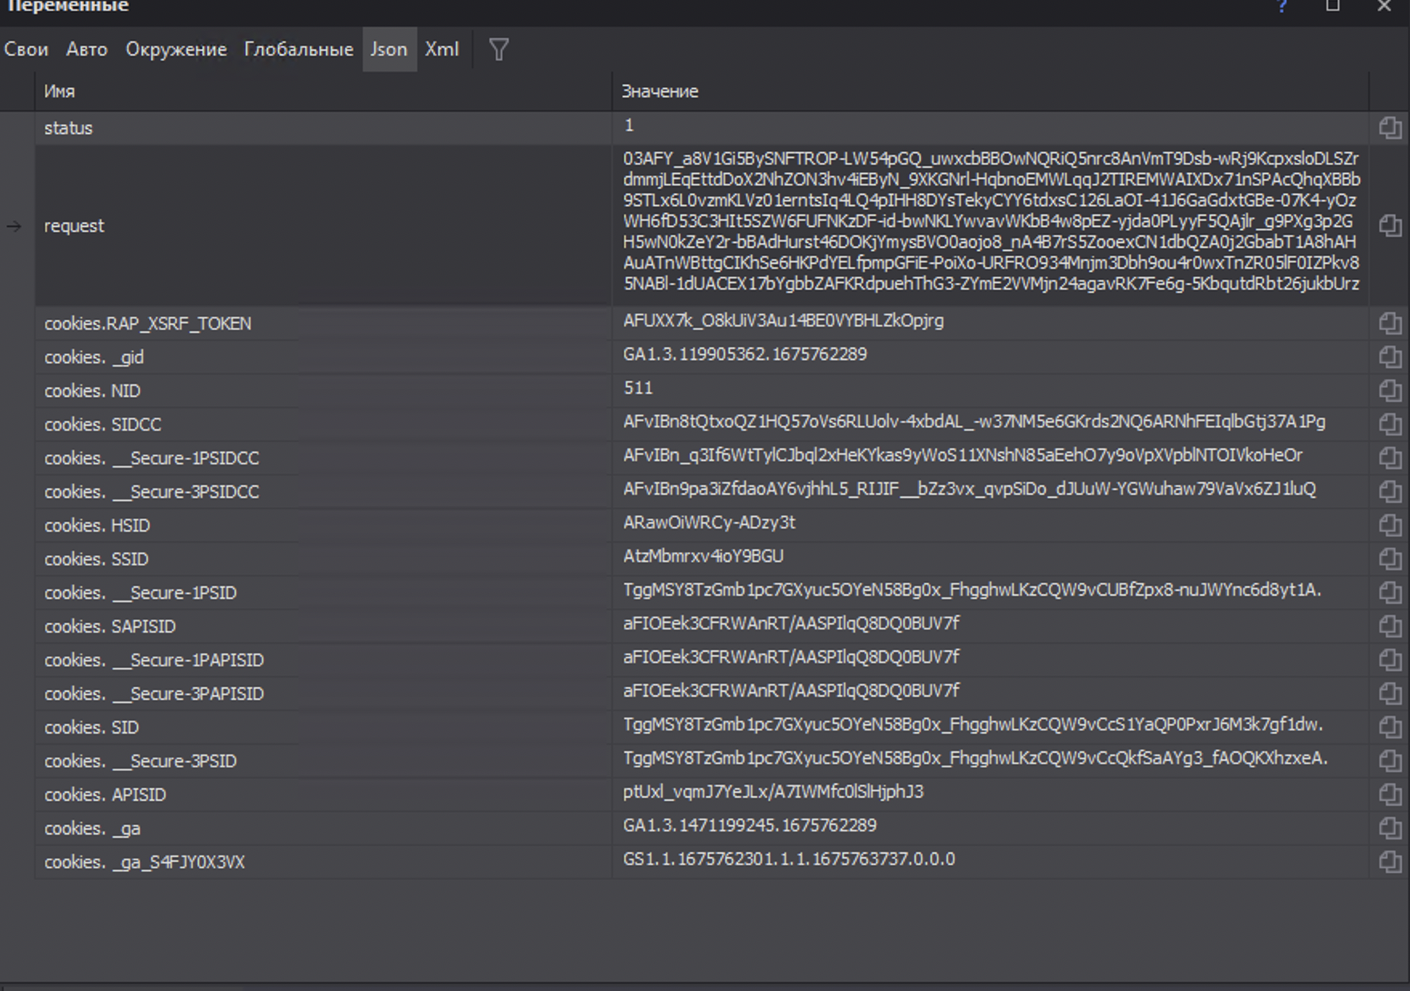The width and height of the screenshot is (1410, 991).
Task: Copy the cookies.RAP_XSRF_TOKEN value
Action: [1390, 323]
